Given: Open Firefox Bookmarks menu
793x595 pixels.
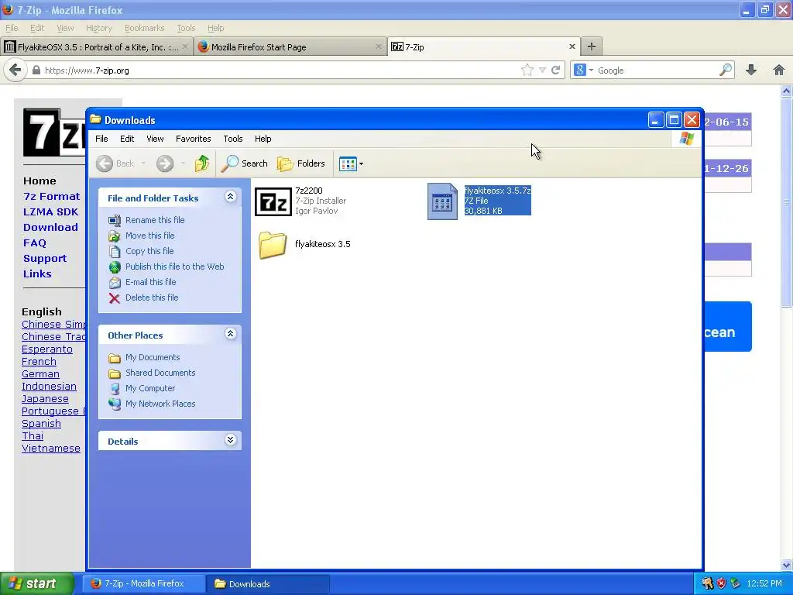Looking at the screenshot, I should point(144,28).
